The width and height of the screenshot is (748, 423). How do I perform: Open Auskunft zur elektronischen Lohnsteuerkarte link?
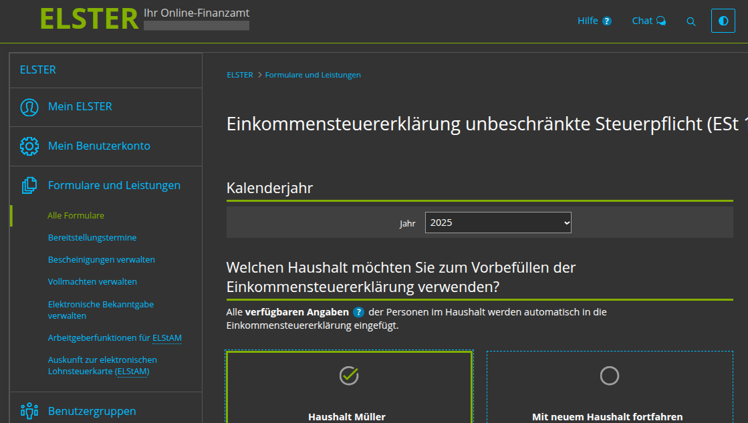[x=102, y=366]
